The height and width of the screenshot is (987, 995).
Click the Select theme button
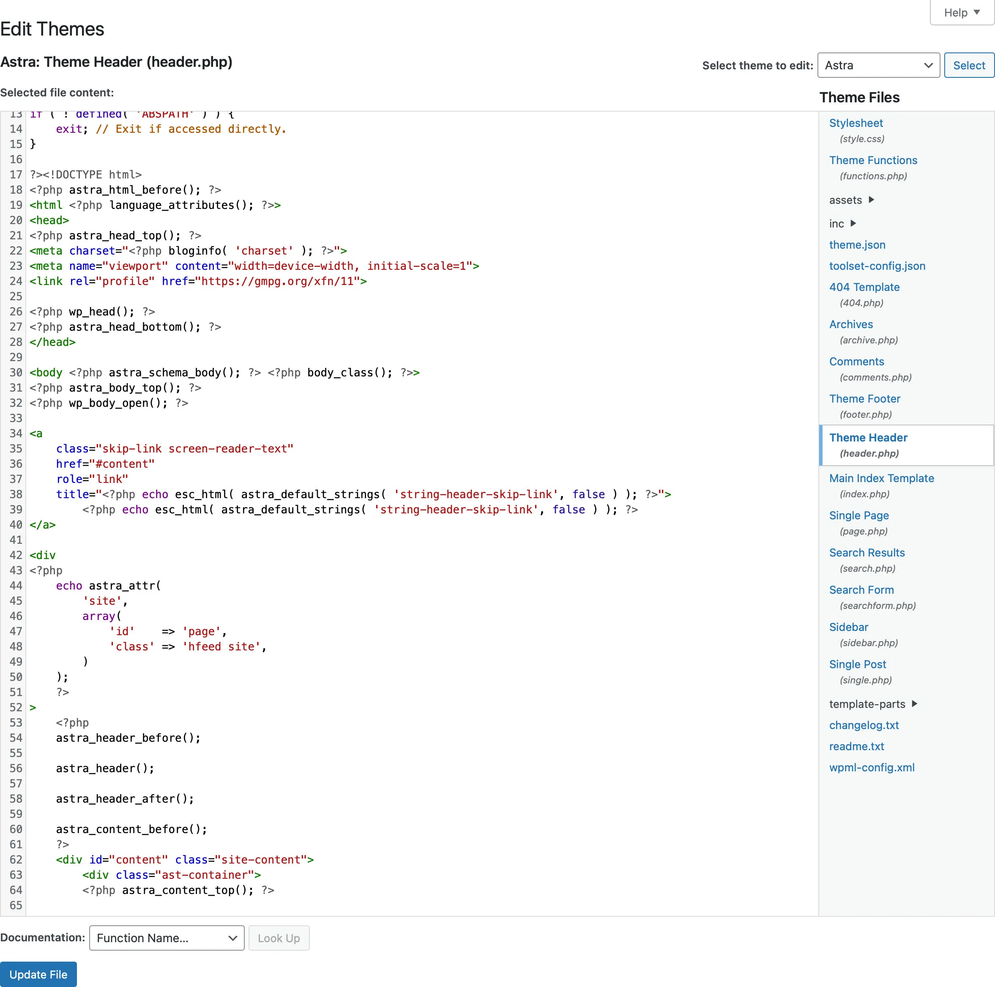969,65
